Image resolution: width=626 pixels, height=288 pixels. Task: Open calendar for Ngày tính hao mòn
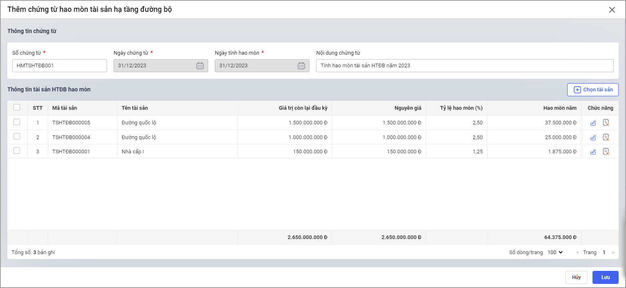pos(301,66)
